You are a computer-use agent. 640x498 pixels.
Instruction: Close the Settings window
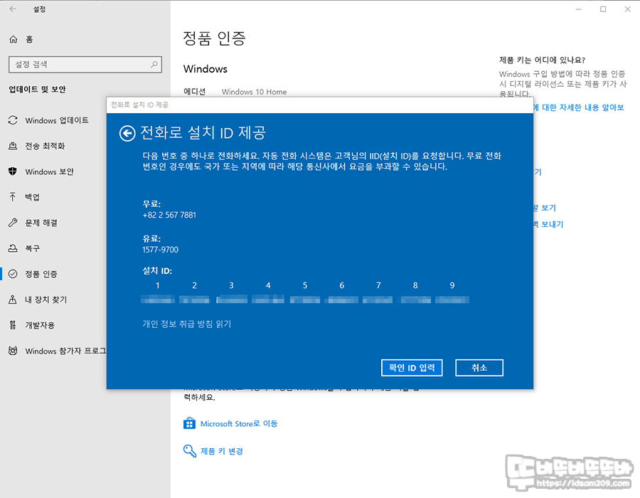click(x=627, y=9)
